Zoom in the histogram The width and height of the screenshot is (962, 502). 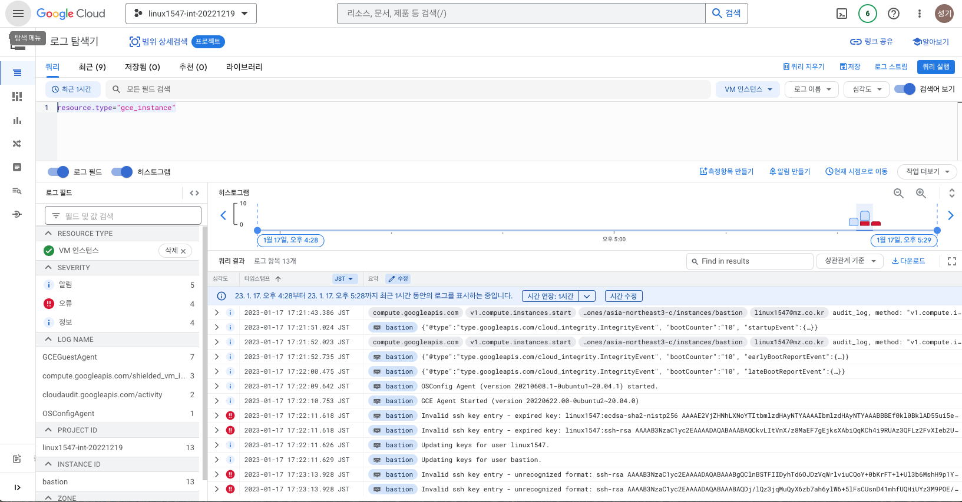(x=921, y=193)
